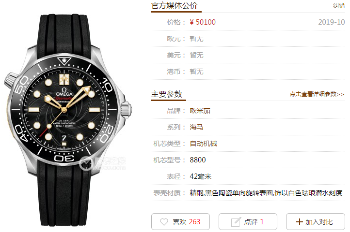Open 点击查看详细参数 link
The height and width of the screenshot is (232, 350).
[317, 94]
